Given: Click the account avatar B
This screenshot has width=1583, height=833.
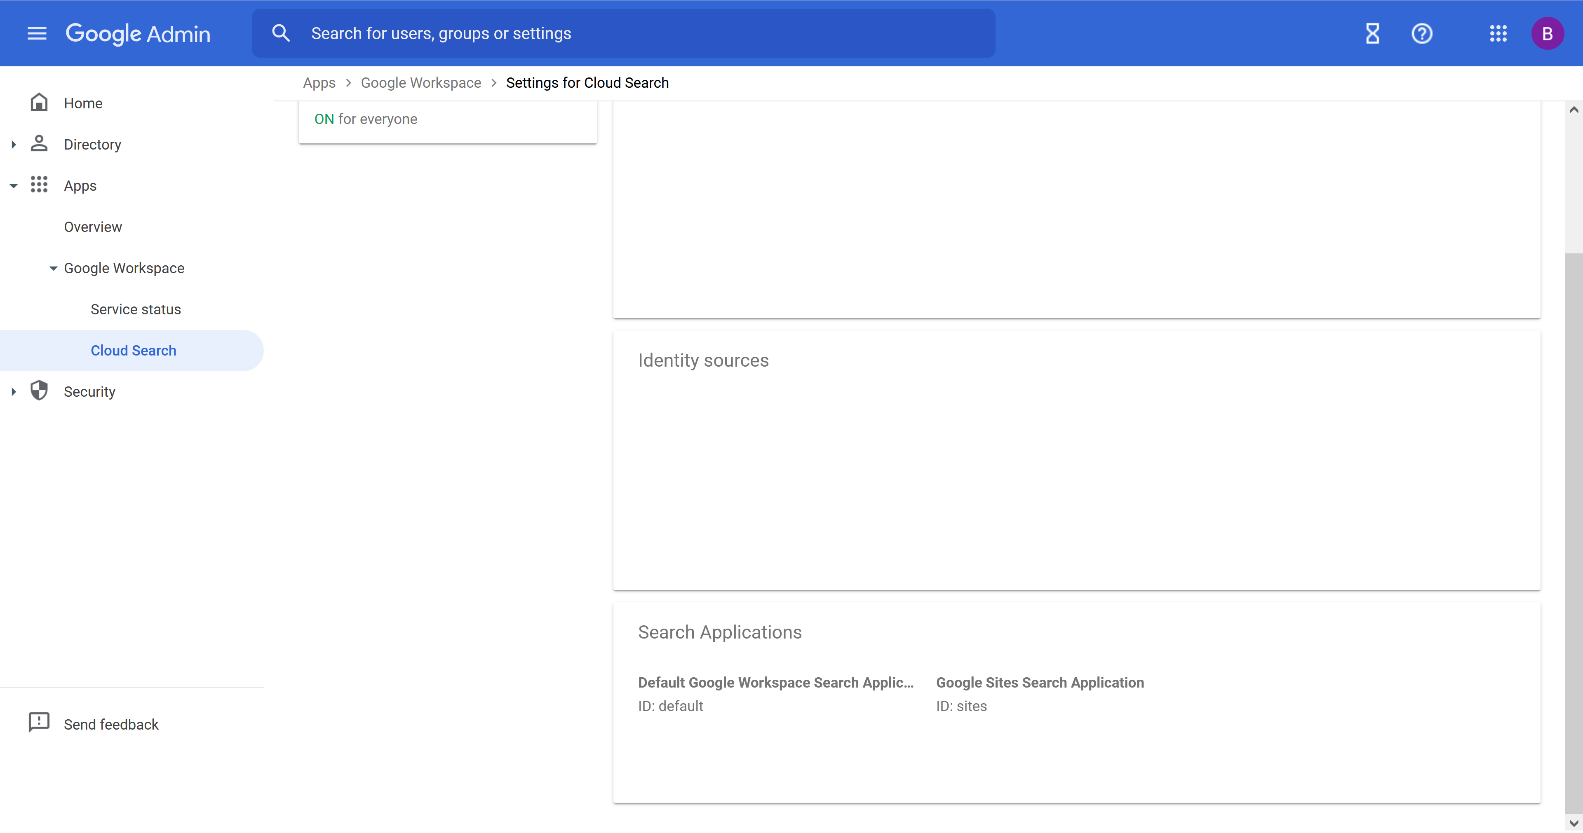Looking at the screenshot, I should pyautogui.click(x=1548, y=33).
